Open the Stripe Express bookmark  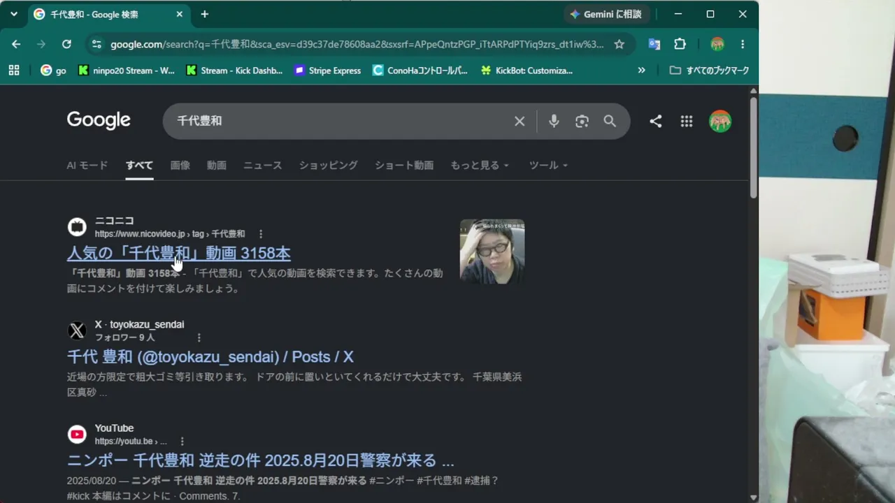327,70
